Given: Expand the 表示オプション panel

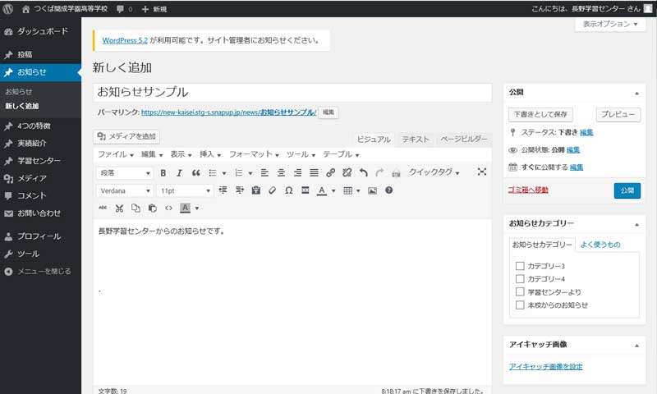Looking at the screenshot, I should (610, 25).
